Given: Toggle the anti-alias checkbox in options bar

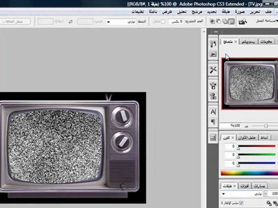Looking at the screenshot, I should [x=163, y=21].
